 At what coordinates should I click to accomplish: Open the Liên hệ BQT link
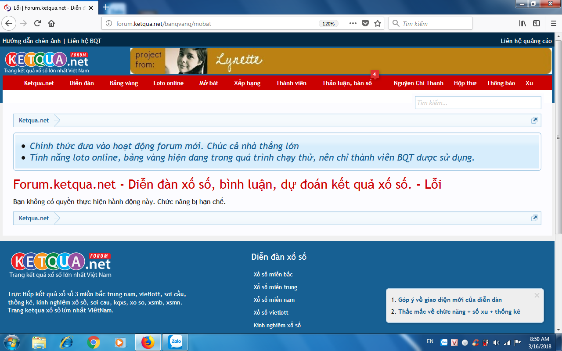pos(84,41)
